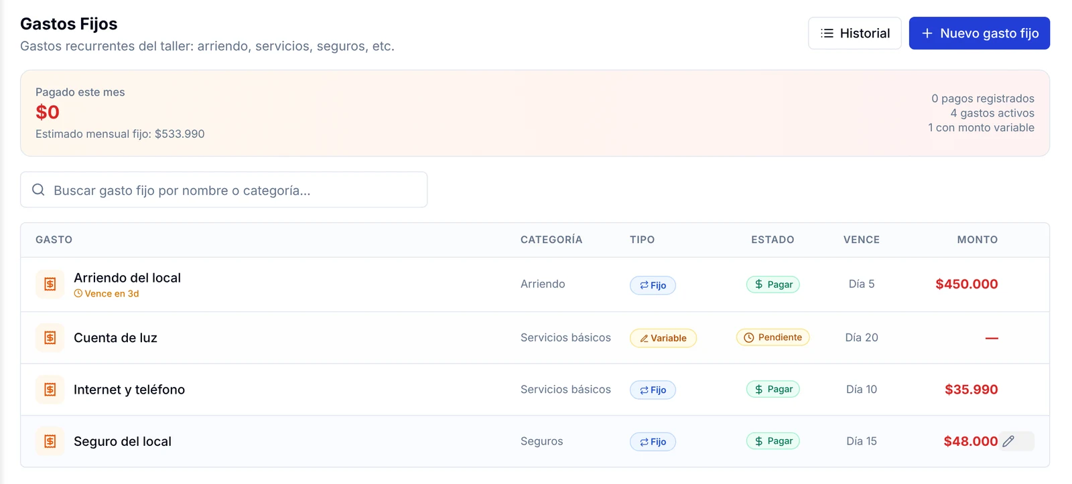
Task: Click the Seguros category cell
Action: point(542,441)
